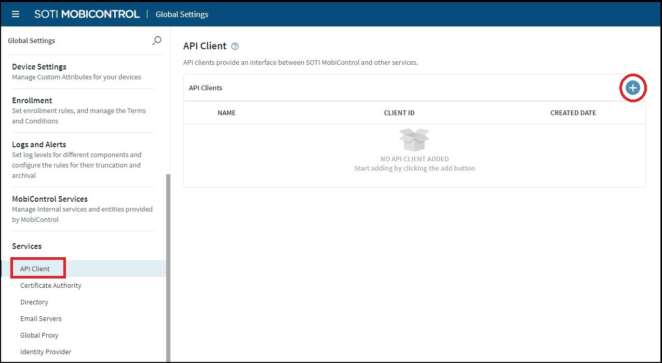Click the add API Client plus button
662x363 pixels.
[632, 88]
